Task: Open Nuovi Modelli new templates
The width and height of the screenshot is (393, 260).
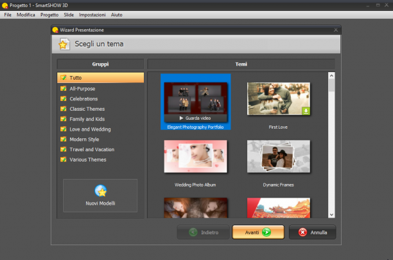Action: [x=100, y=196]
